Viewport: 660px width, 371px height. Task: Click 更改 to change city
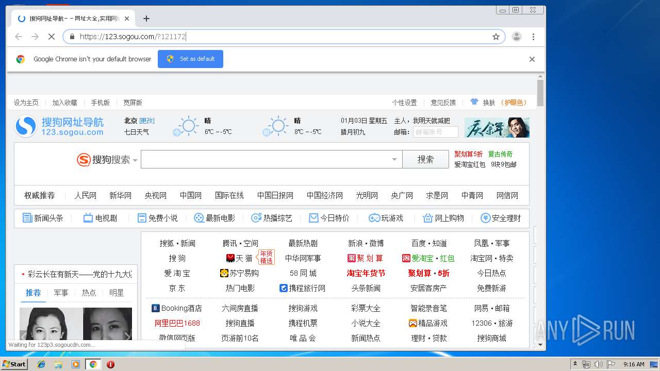tap(147, 121)
